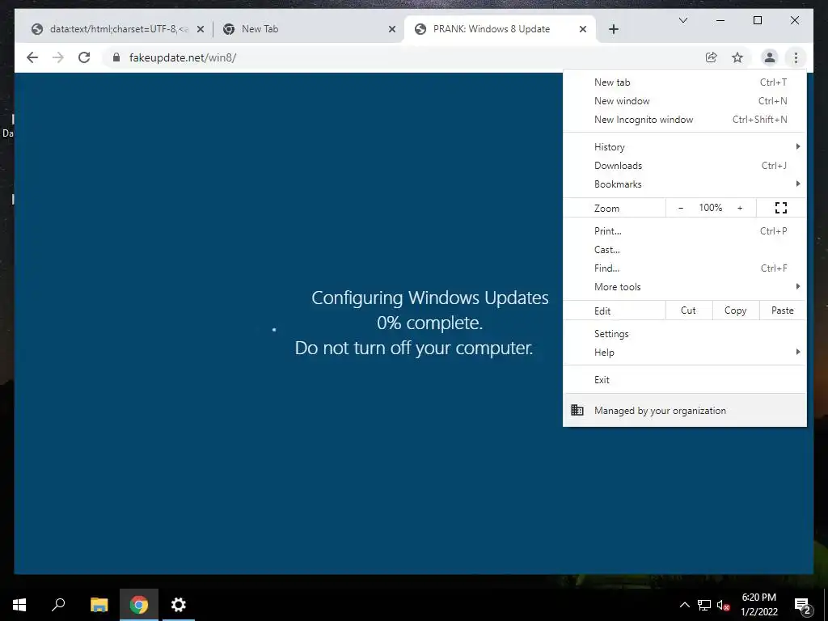Go back using the browser back arrow
This screenshot has width=828, height=621.
pyautogui.click(x=32, y=57)
